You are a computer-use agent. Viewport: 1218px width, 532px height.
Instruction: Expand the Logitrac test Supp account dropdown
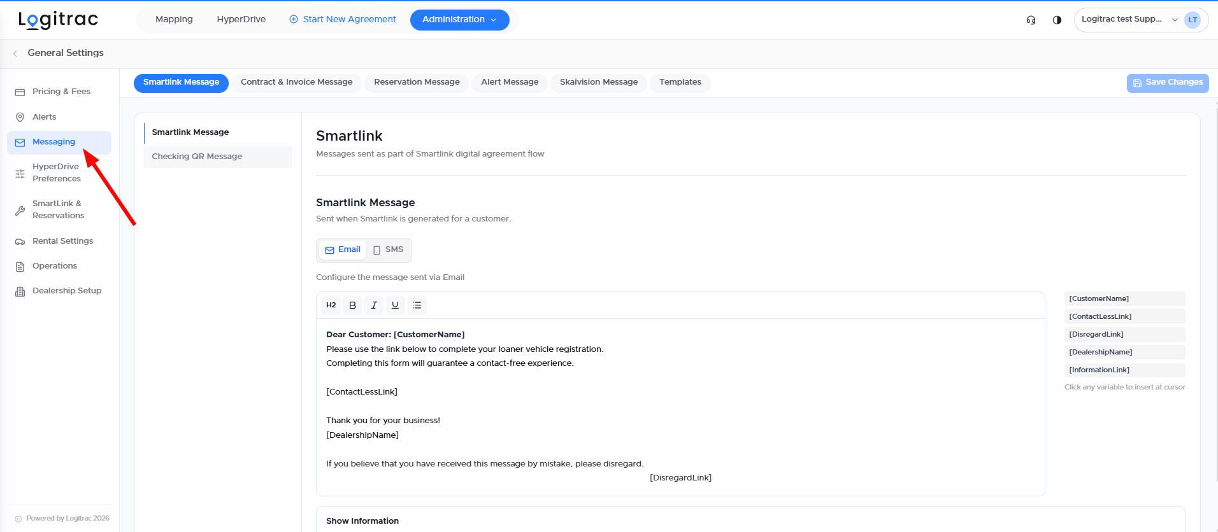[1140, 20]
